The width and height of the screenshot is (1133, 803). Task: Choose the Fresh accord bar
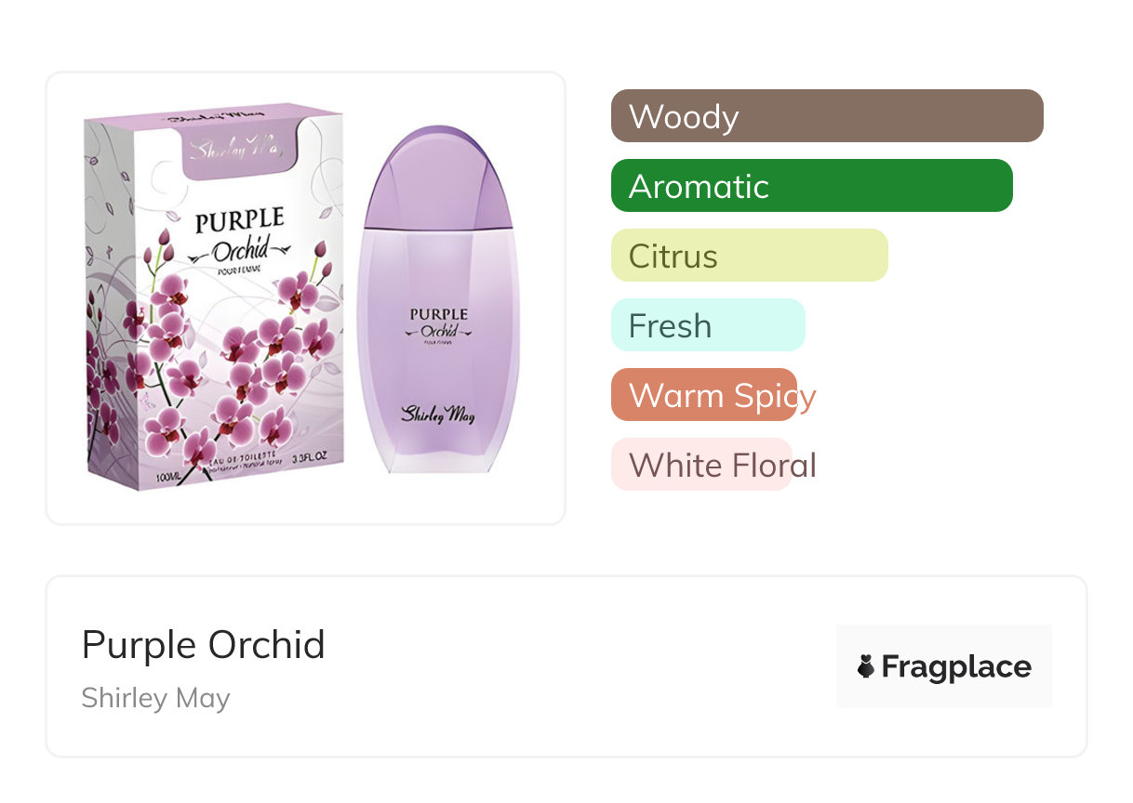[x=707, y=325]
